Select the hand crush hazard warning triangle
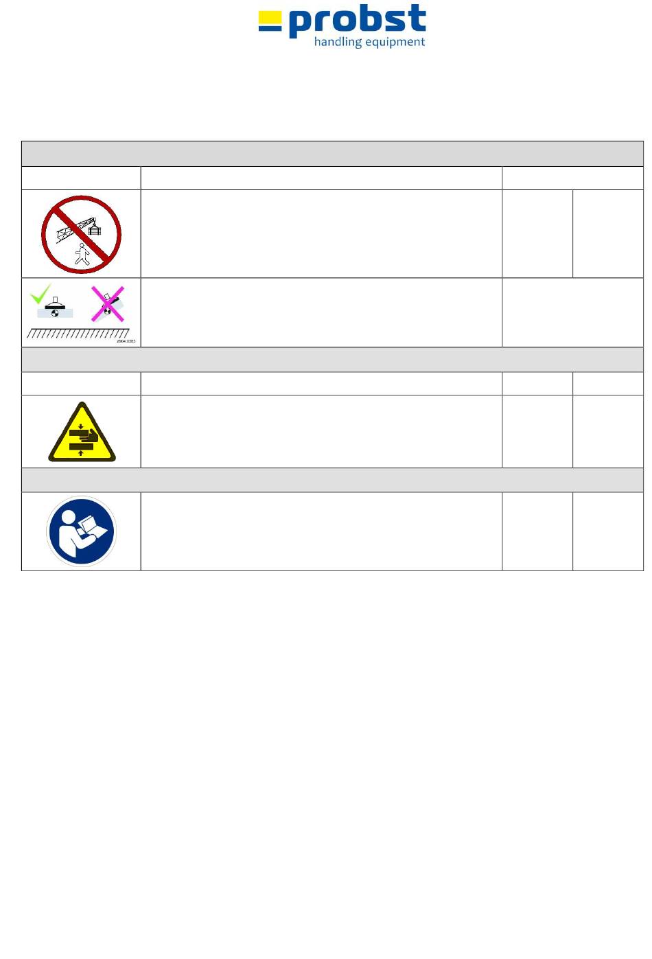652x959 pixels. coord(82,432)
